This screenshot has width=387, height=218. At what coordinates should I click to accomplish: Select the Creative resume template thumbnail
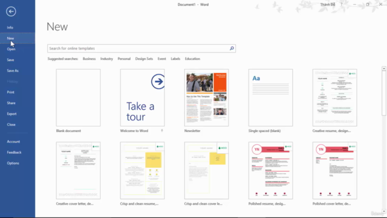point(334,97)
